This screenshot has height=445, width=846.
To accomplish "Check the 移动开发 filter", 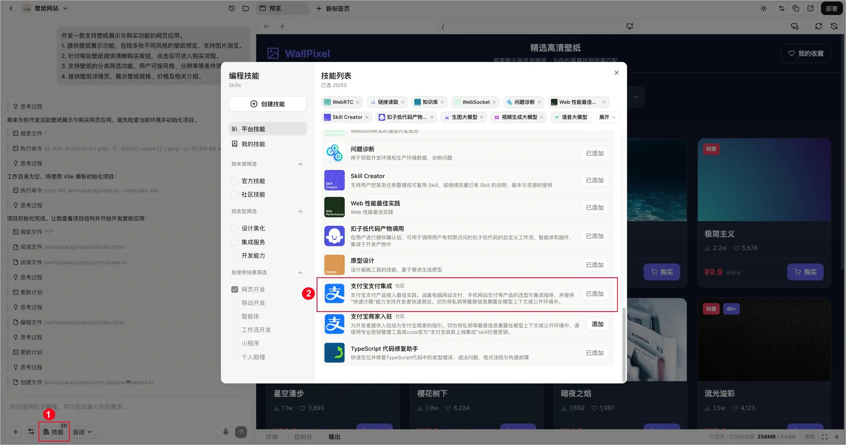I will pyautogui.click(x=235, y=303).
